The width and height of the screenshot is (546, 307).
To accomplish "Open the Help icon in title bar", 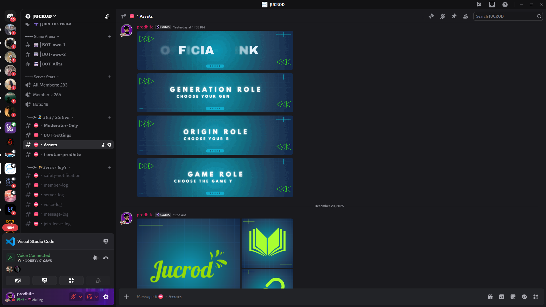I will pos(505,5).
